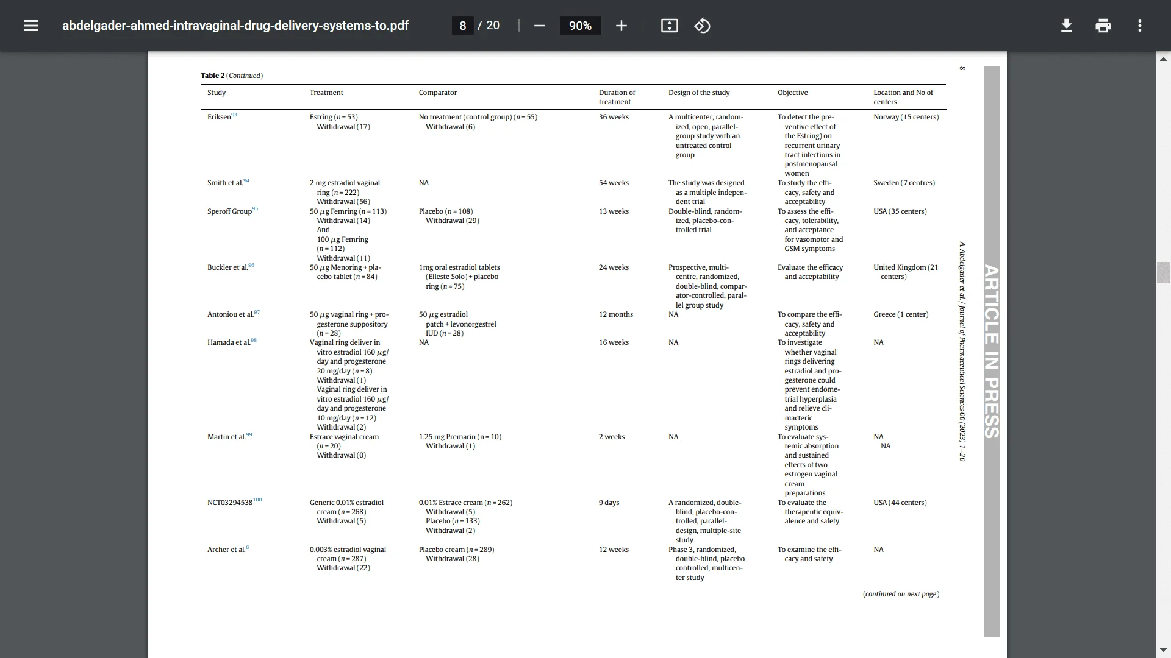
Task: Click the '9 days' duration cell
Action: coord(609,503)
